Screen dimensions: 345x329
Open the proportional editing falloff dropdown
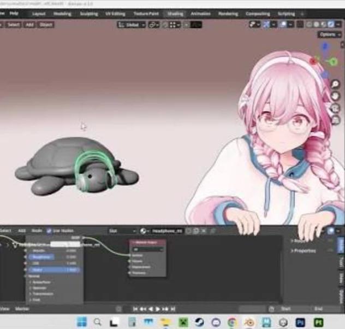pyautogui.click(x=196, y=25)
